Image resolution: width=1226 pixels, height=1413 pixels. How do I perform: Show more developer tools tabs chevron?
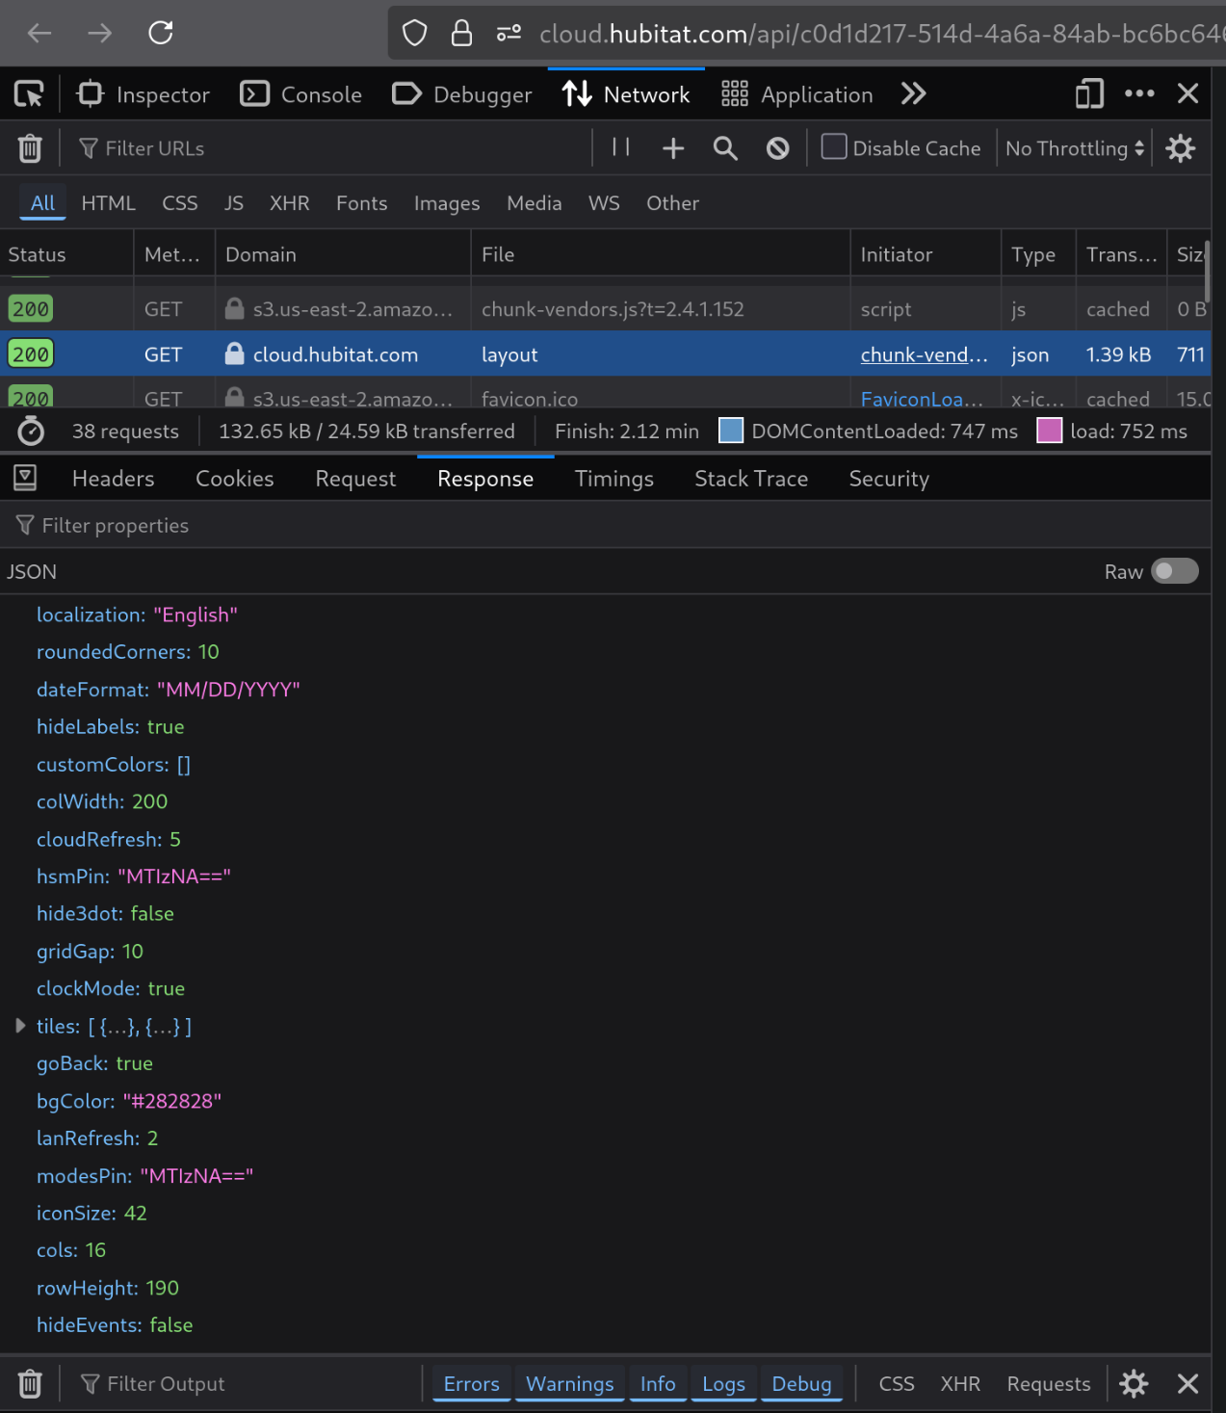coord(913,94)
